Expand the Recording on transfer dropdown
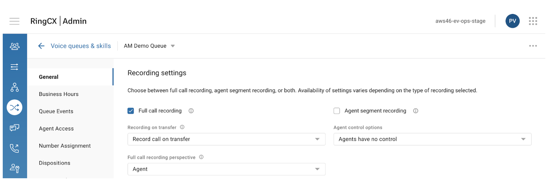The width and height of the screenshot is (548, 196). tap(226, 139)
